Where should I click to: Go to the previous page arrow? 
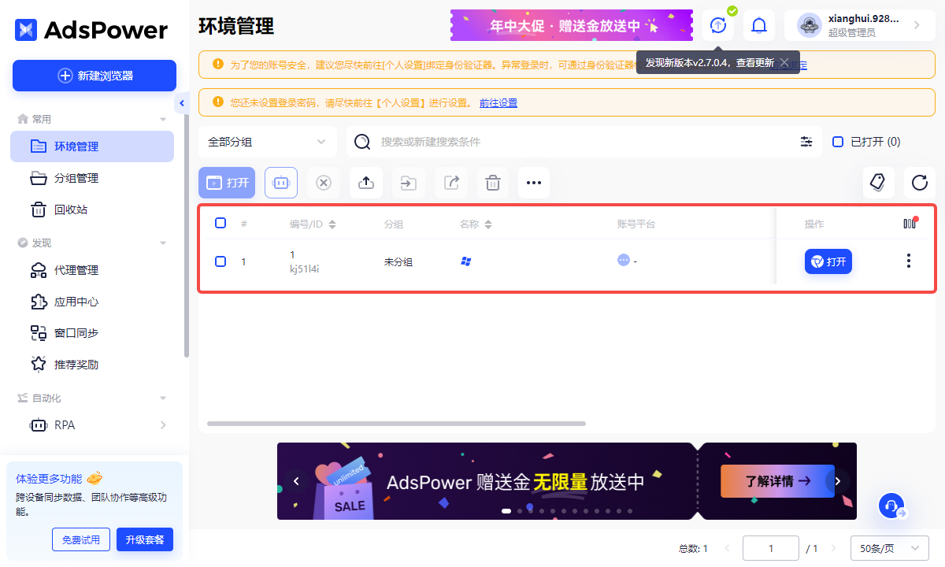coord(727,548)
